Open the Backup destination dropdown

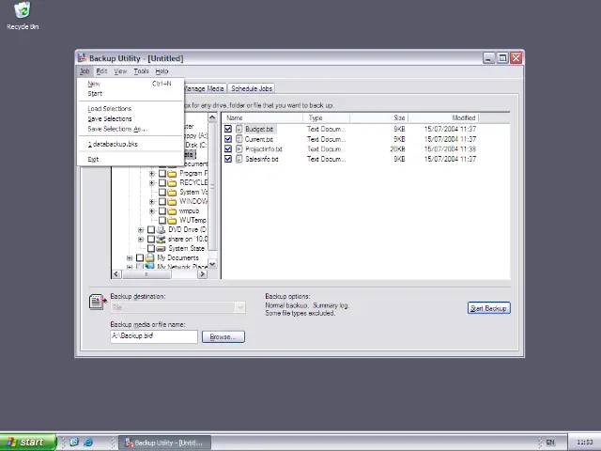click(x=240, y=307)
